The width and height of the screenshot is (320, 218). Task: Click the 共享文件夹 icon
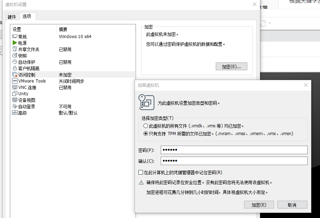(15, 49)
